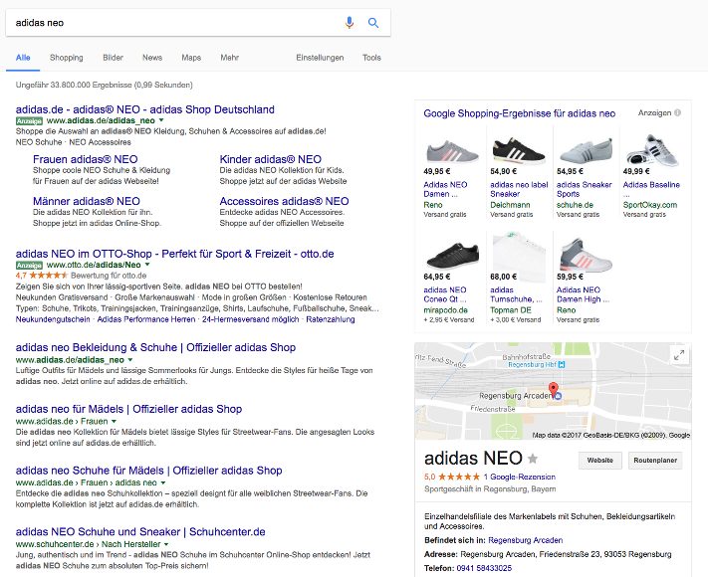The height and width of the screenshot is (577, 708).
Task: Click the black Deichmann 54,90 € sneaker image
Action: tap(519, 150)
